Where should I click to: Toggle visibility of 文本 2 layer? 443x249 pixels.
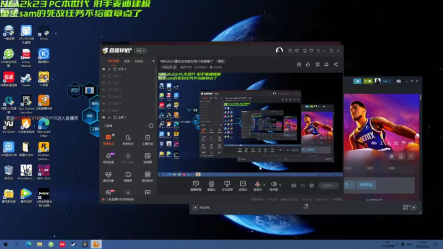(x=104, y=90)
